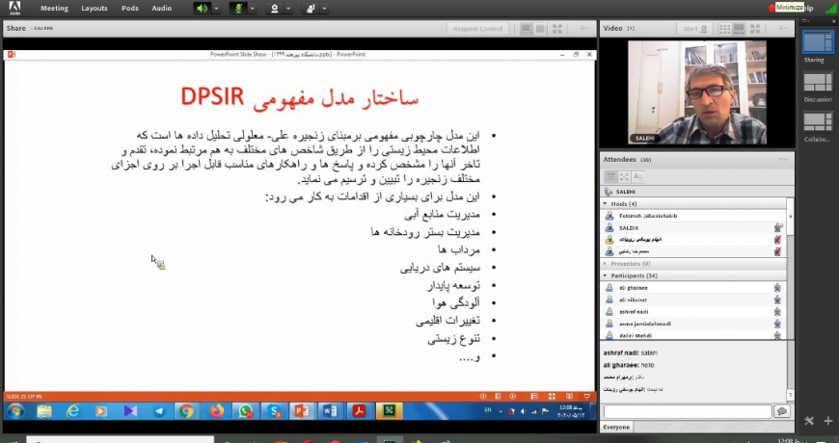Screen dimensions: 839x443
Task: Toggle full screen for Share pod
Action: [557, 29]
